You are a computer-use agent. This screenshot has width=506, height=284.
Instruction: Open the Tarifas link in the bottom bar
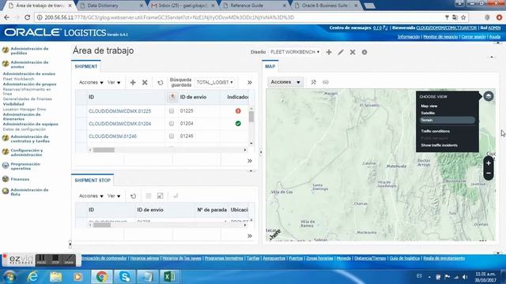point(253,258)
